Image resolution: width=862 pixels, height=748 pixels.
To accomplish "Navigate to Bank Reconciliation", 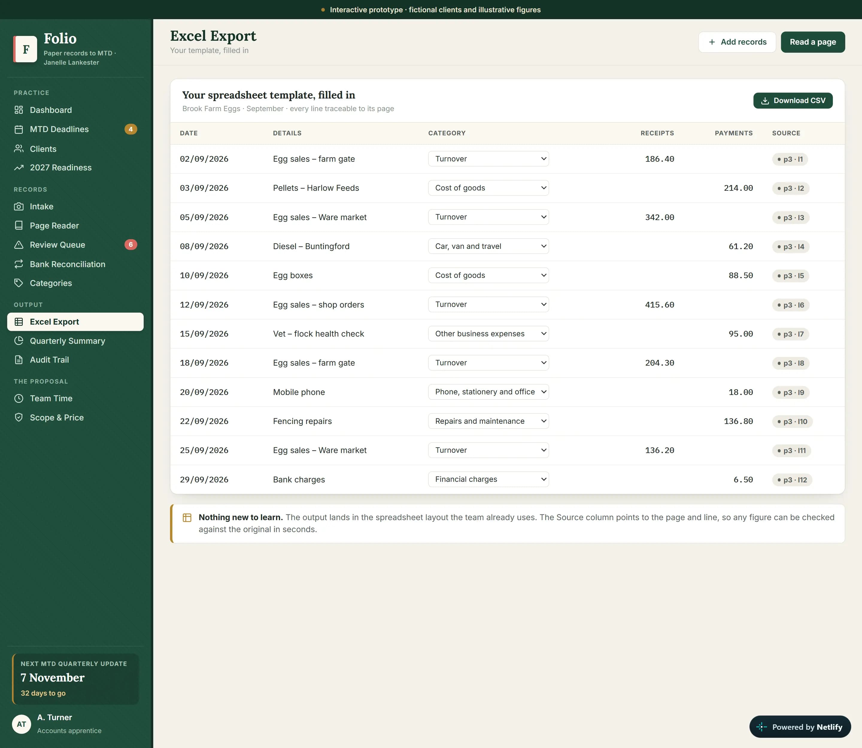I will point(75,264).
